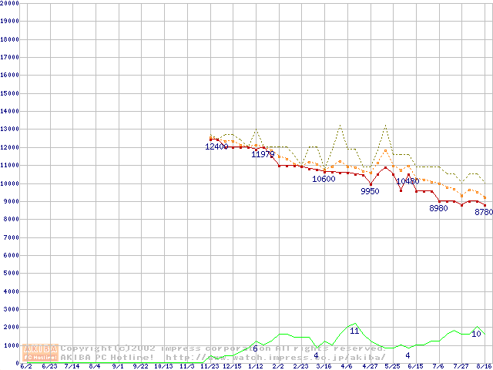The image size is (493, 370).
Task: Select the final 8780 price label
Action: (x=483, y=212)
